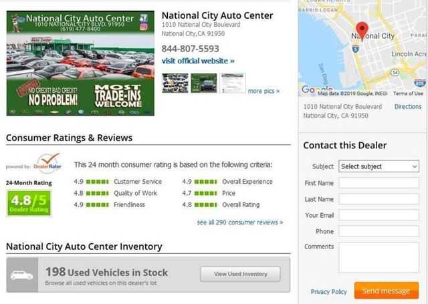
Task: Click the Directions link
Action: point(408,106)
